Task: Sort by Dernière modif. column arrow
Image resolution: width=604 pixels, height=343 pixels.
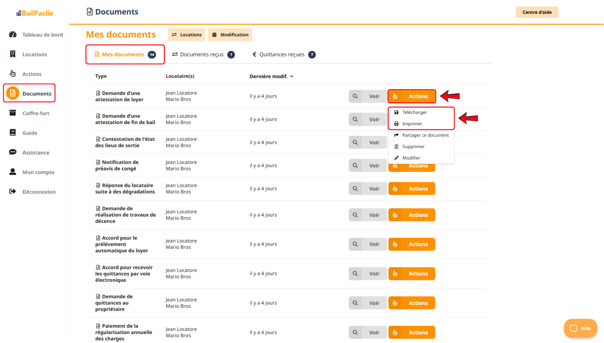Action: 292,77
